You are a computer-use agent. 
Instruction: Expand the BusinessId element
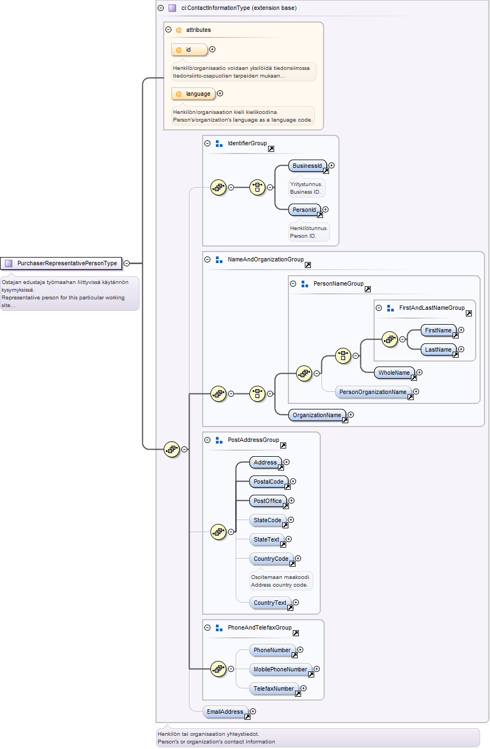[x=331, y=165]
